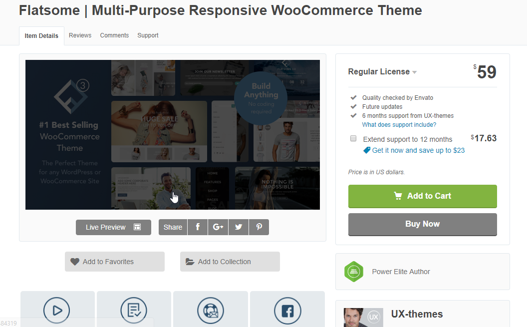Click the UX-themes author avatar
527x327 pixels.
[x=363, y=318]
